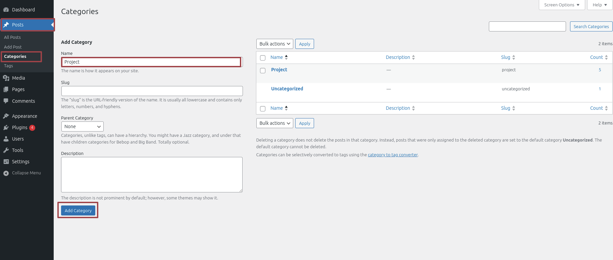Viewport: 613px width, 260px height.
Task: Follow the category to tag converter link
Action: coord(393,155)
